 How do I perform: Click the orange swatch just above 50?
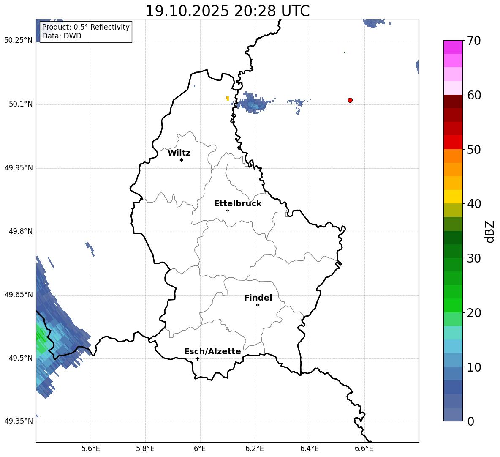point(453,156)
